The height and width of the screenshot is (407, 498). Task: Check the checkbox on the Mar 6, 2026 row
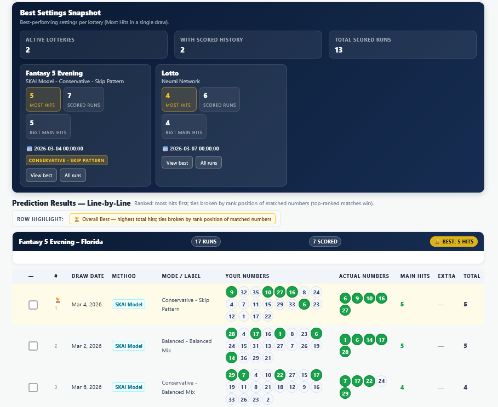coord(33,387)
